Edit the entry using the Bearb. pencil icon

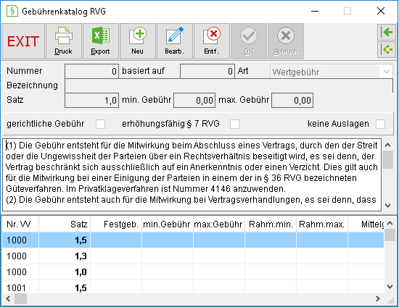point(175,41)
